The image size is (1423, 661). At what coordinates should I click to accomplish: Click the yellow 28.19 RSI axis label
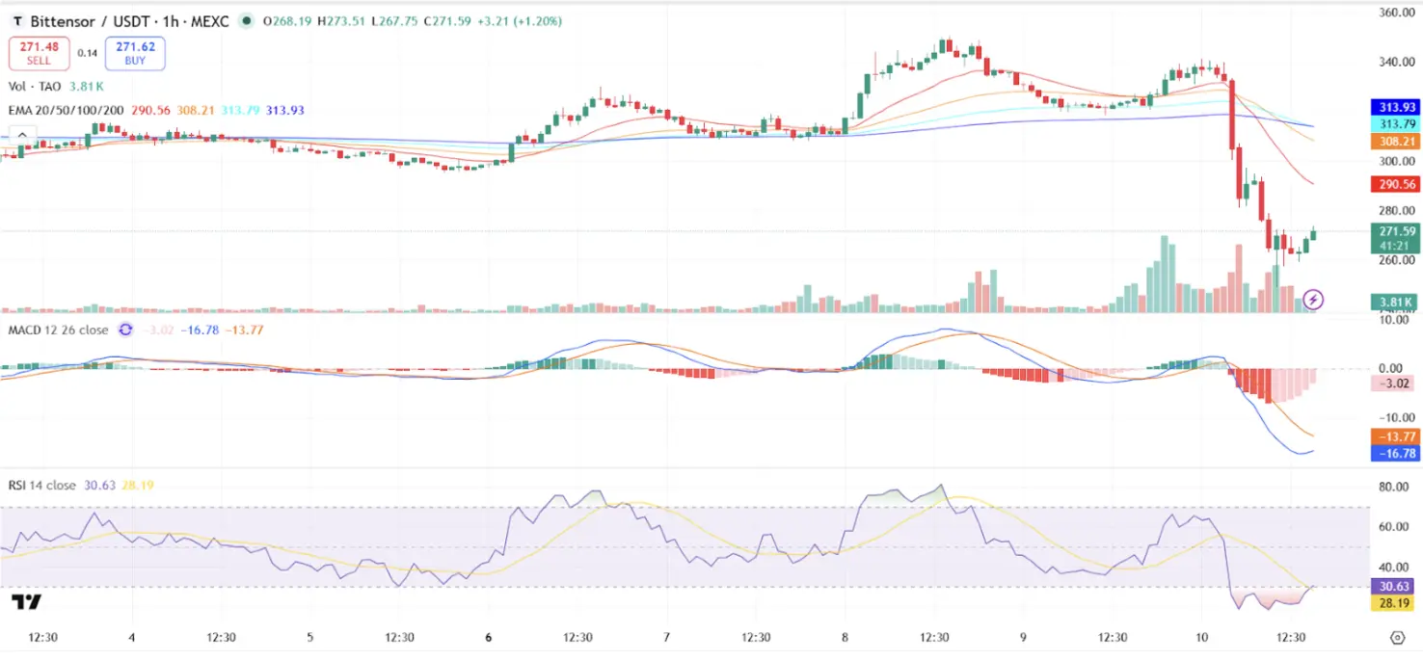pyautogui.click(x=1393, y=602)
